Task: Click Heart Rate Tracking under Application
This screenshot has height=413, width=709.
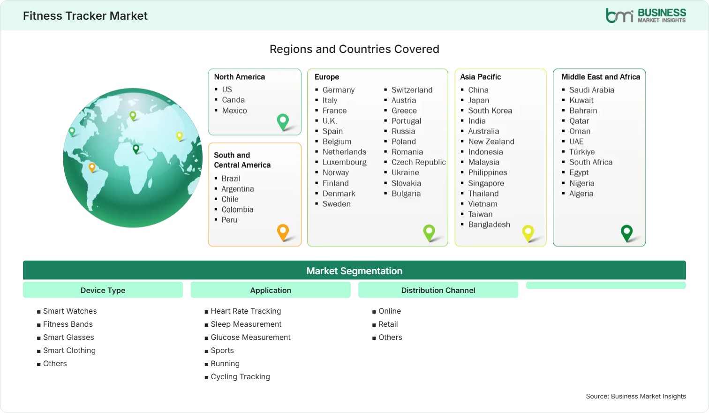Action: tap(246, 311)
